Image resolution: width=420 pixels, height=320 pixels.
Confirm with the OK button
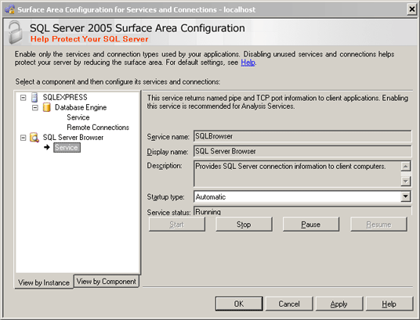[239, 304]
